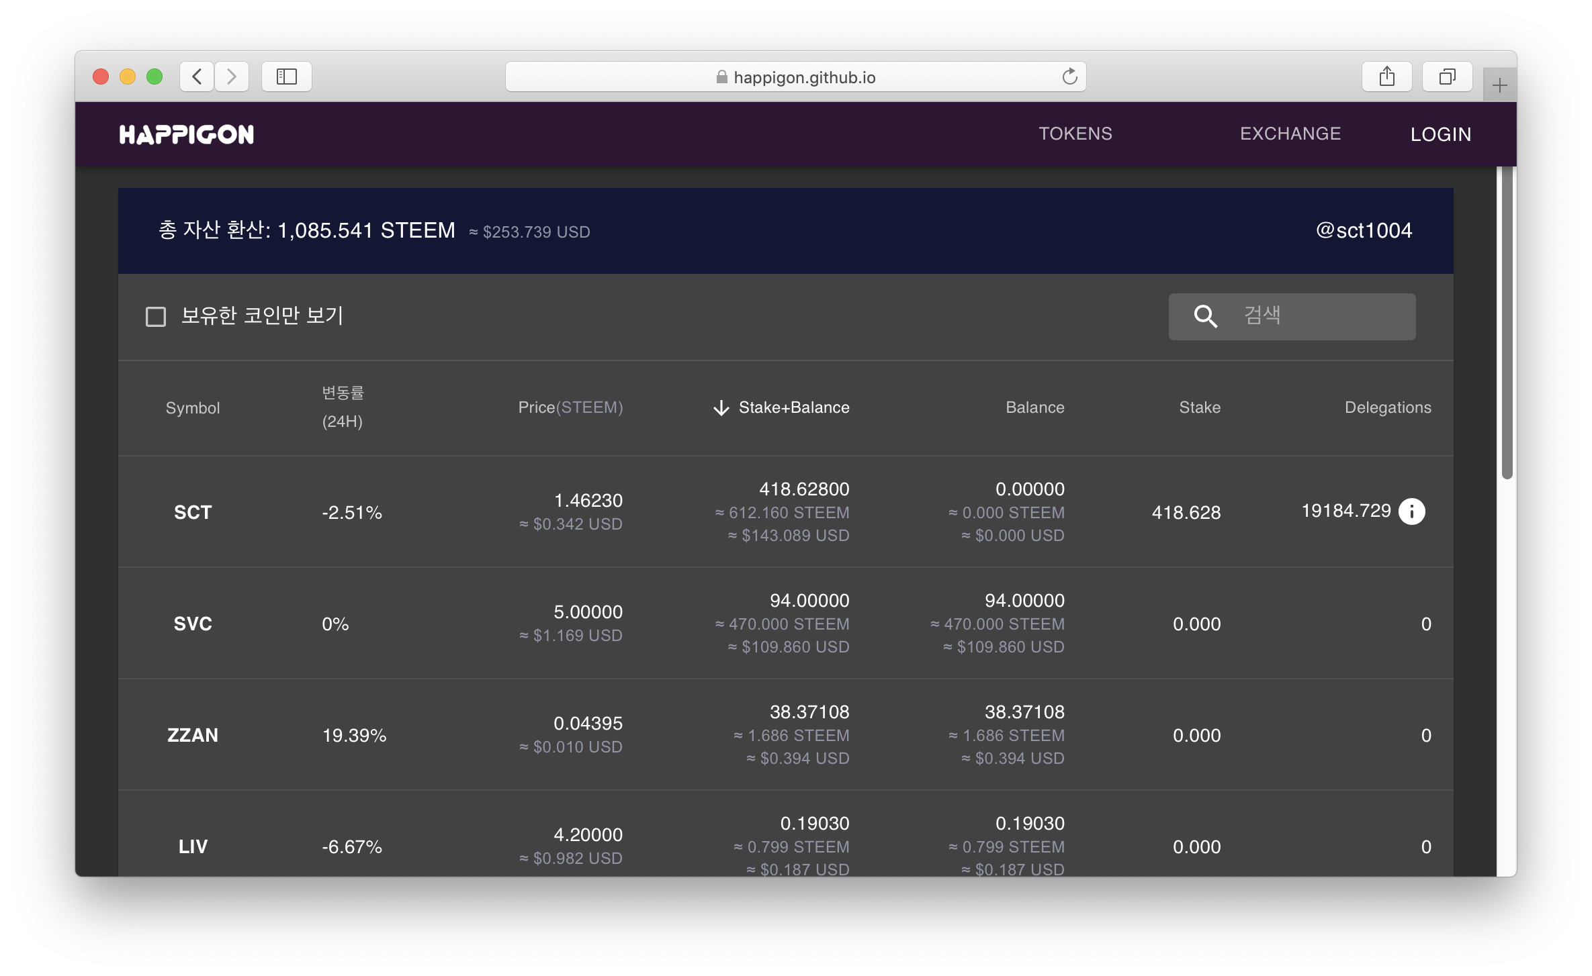
Task: Open the Safari share menu icon
Action: (1386, 77)
